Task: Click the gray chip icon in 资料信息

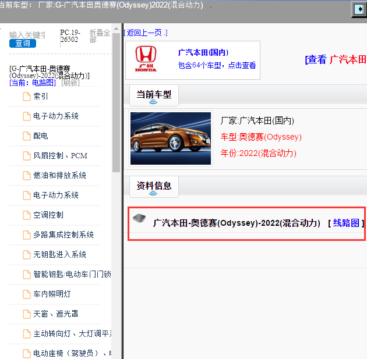Action: [139, 218]
